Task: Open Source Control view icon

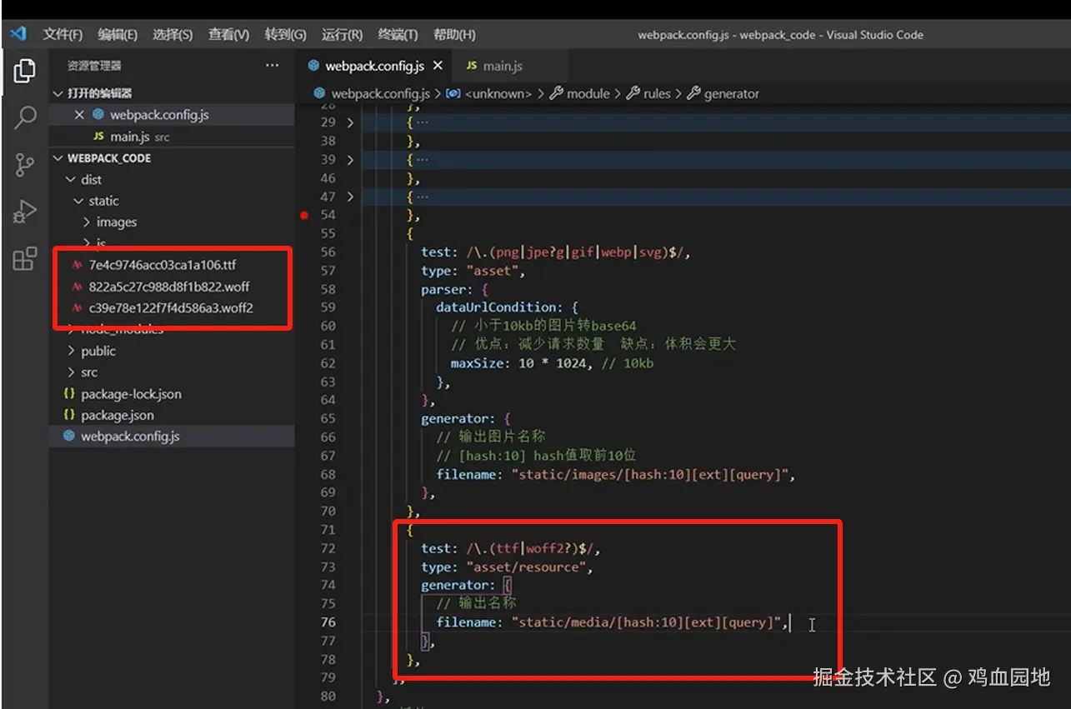Action: [x=25, y=165]
